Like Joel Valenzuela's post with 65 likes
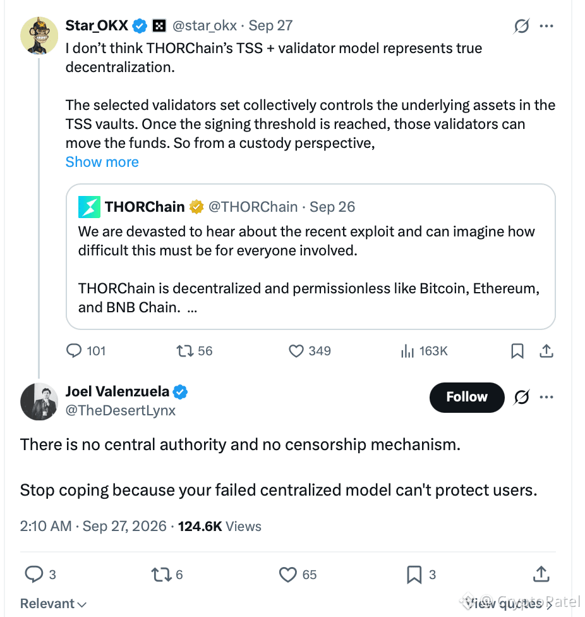 [x=288, y=575]
